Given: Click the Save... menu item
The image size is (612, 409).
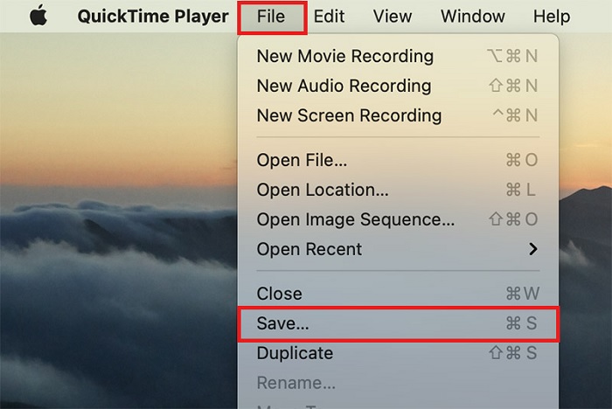Looking at the screenshot, I should (x=282, y=323).
